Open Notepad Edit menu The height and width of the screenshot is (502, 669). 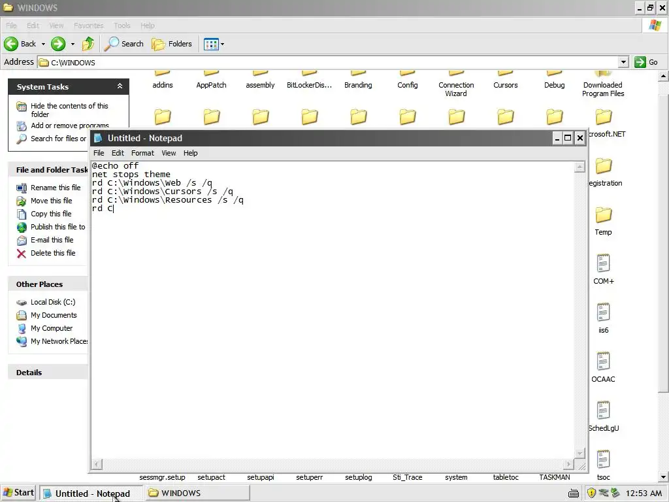point(118,153)
